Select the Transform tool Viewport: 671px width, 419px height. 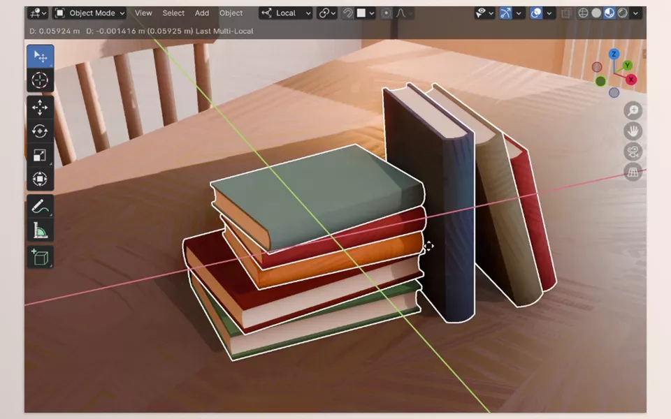(x=40, y=178)
